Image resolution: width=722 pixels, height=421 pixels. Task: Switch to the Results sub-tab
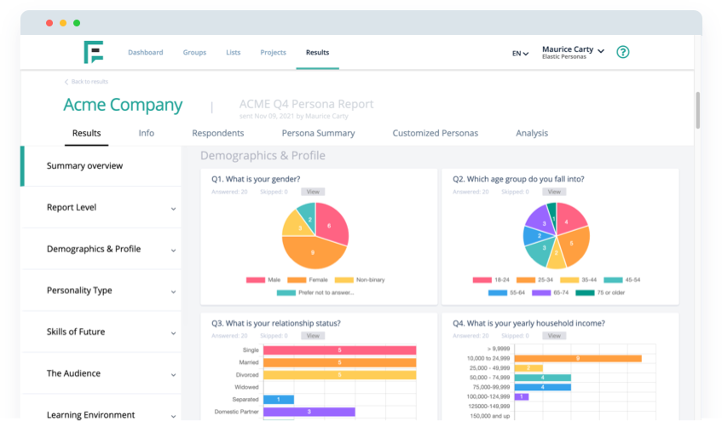[86, 133]
